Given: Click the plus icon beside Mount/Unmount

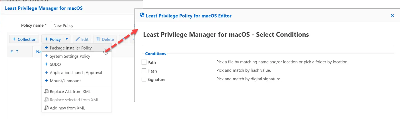Looking at the screenshot, I should (x=46, y=81).
